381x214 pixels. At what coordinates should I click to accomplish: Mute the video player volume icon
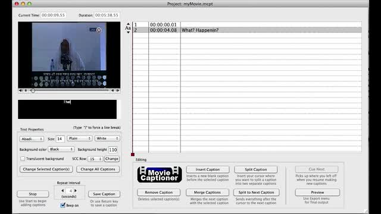pos(21,90)
